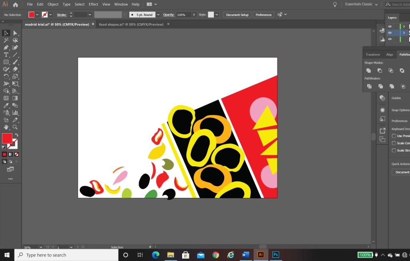
Task: Click the Document Setup button
Action: tap(237, 15)
